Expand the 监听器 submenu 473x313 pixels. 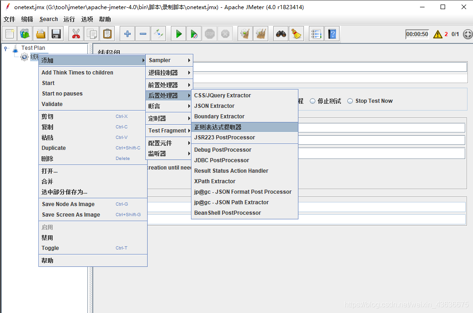tap(169, 154)
